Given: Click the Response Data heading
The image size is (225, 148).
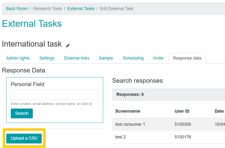Looking at the screenshot, I should pos(24,70).
